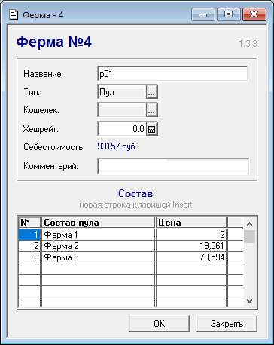
Task: Select row number 3 cell
Action: click(29, 257)
